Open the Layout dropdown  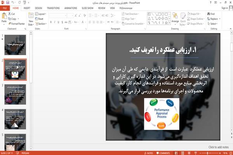pos(40,14)
